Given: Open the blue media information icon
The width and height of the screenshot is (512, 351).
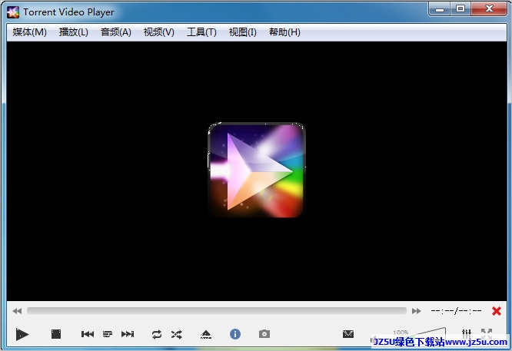Looking at the screenshot, I should (235, 334).
